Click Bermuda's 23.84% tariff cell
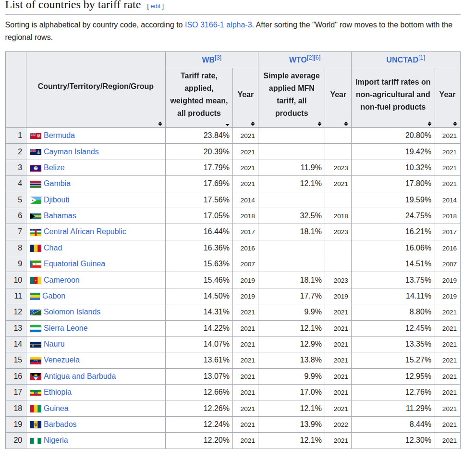Image resolution: width=463 pixels, height=449 pixels. click(x=199, y=136)
